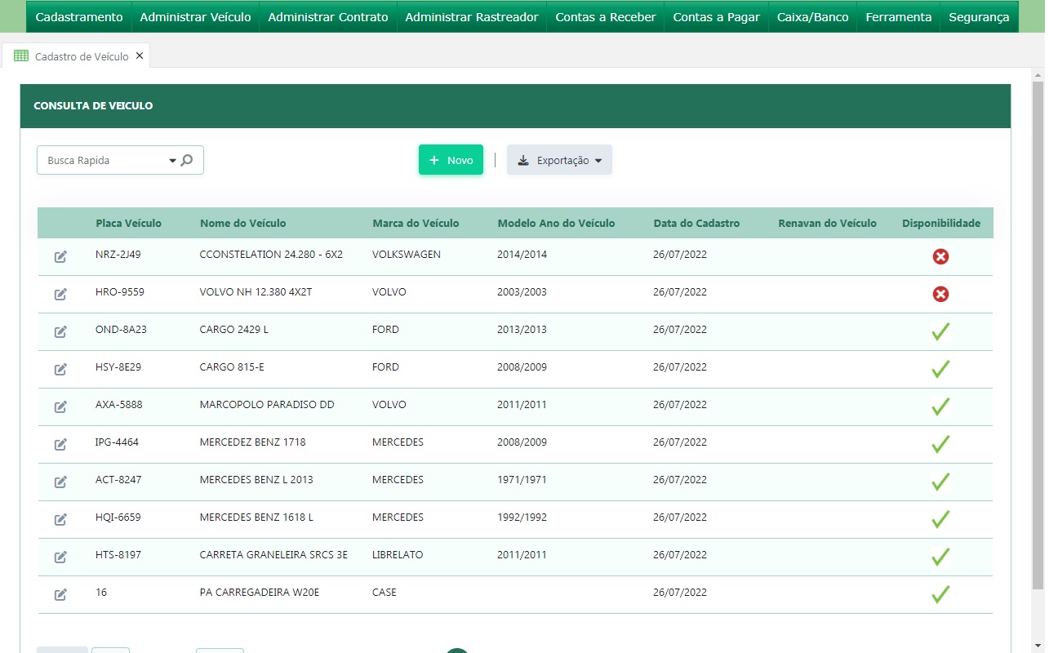Image resolution: width=1049 pixels, height=653 pixels.
Task: Toggle availability status of HRO-9559
Action: (940, 295)
